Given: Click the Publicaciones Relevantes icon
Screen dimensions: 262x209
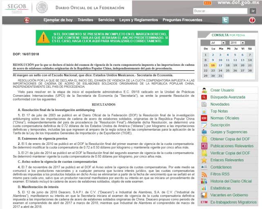Looking at the screenshot, I should (204, 146).
